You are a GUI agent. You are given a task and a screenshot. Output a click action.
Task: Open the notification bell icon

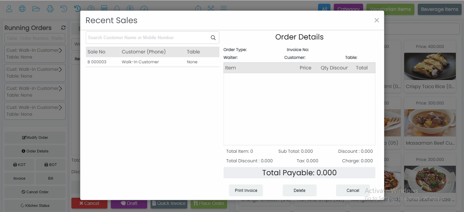point(117,9)
